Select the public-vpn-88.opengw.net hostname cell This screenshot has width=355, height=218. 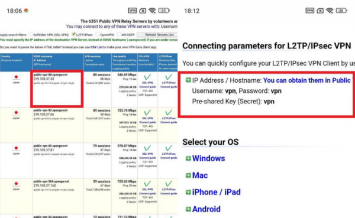tap(50, 74)
